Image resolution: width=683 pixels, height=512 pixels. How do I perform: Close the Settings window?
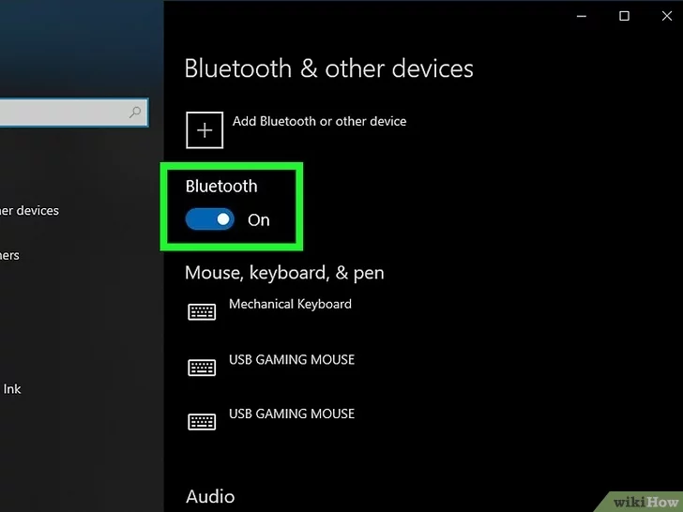pos(666,16)
